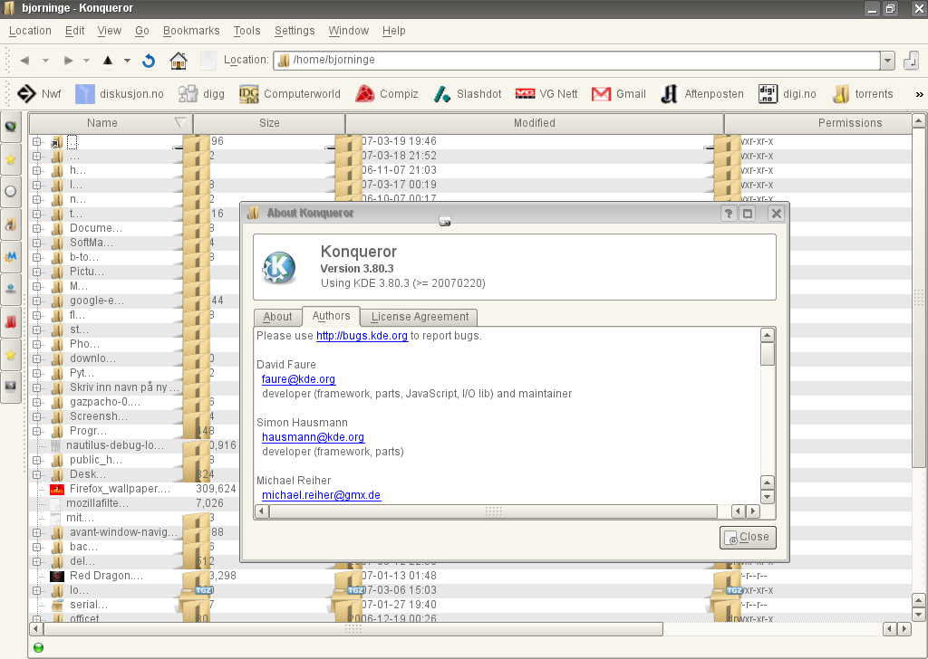Open the Forward history dropdown arrow
928x659 pixels.
coord(86,61)
